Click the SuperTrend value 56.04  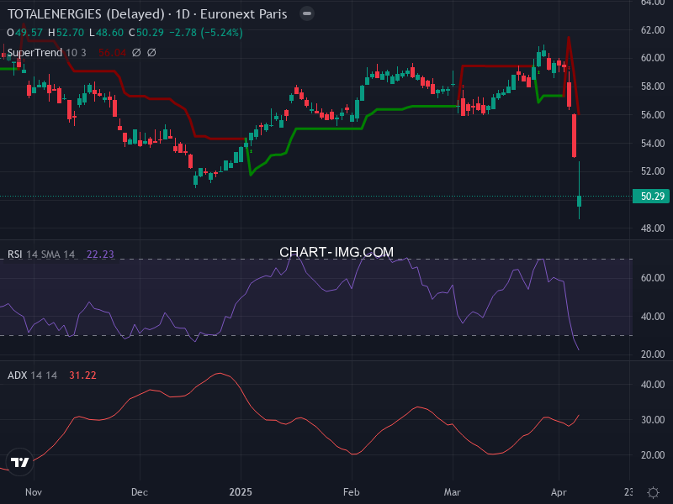[x=112, y=53]
